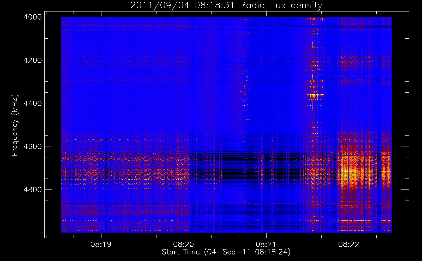
Task: Select the '4000' frequency axis label
Action: (x=33, y=17)
